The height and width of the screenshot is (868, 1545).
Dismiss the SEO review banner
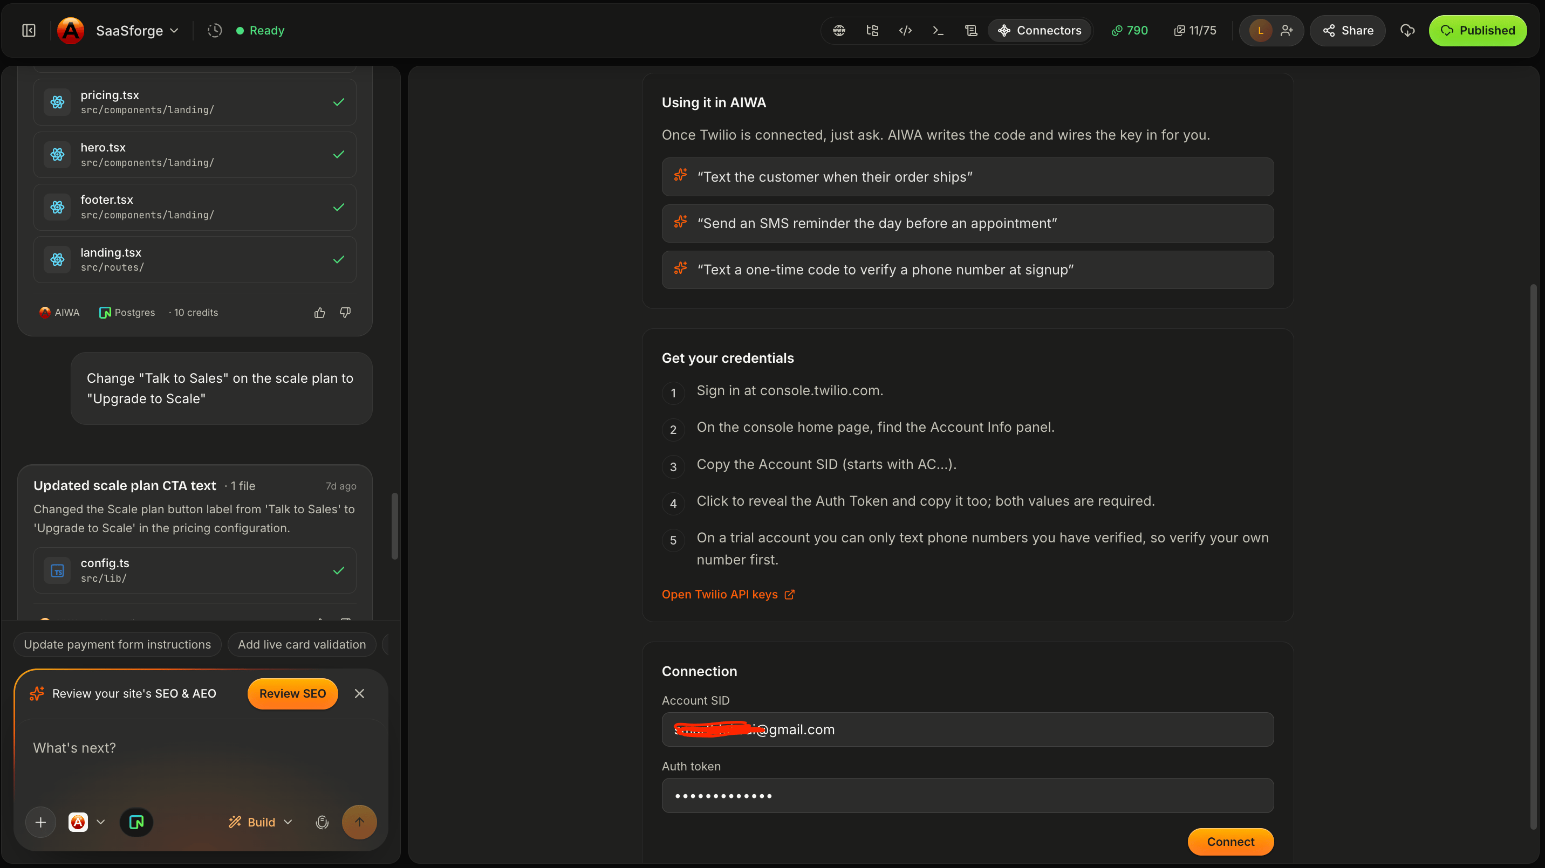coord(359,693)
